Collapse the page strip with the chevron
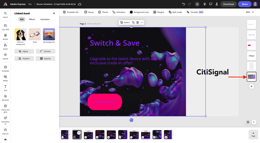260x143 pixels. [254, 122]
